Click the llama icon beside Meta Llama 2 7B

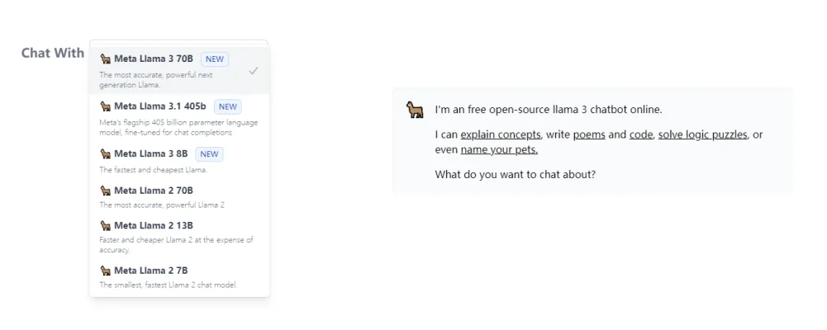[105, 271]
